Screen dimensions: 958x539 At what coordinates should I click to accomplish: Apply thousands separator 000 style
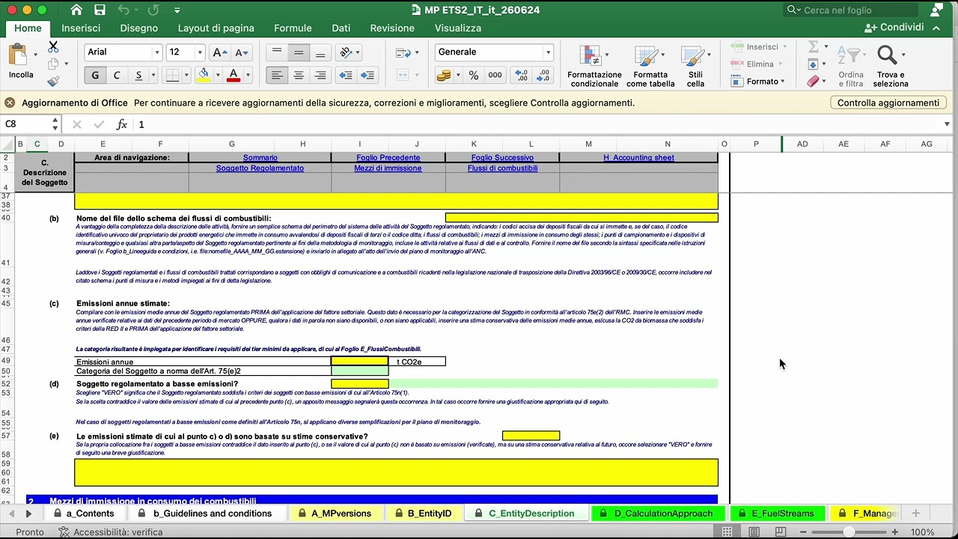point(495,76)
